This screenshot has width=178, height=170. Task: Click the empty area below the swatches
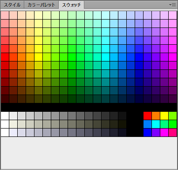pyautogui.click(x=89, y=153)
